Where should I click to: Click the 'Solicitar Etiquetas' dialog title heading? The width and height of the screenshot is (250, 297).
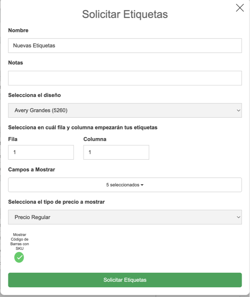click(x=125, y=14)
